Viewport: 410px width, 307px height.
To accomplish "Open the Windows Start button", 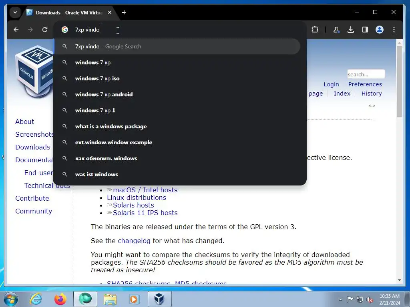I will [x=10, y=299].
